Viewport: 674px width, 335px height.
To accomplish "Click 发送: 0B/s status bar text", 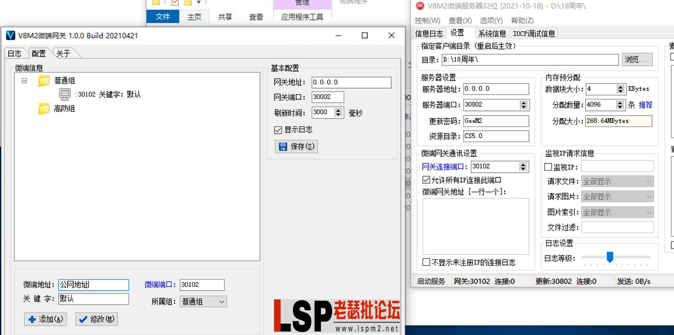I will (x=634, y=281).
